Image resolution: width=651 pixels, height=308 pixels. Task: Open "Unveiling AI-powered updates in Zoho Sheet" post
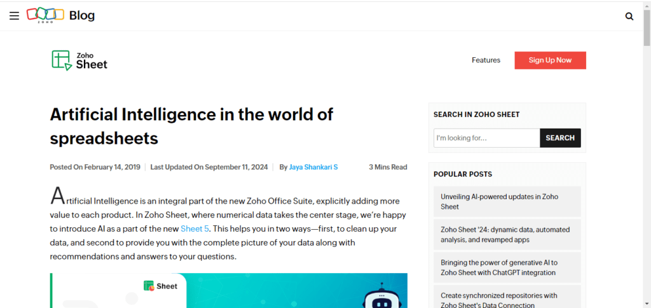499,202
